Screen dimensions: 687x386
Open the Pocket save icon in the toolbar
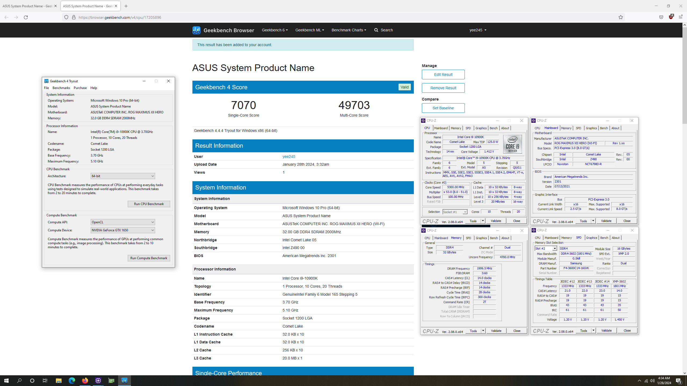(x=661, y=17)
